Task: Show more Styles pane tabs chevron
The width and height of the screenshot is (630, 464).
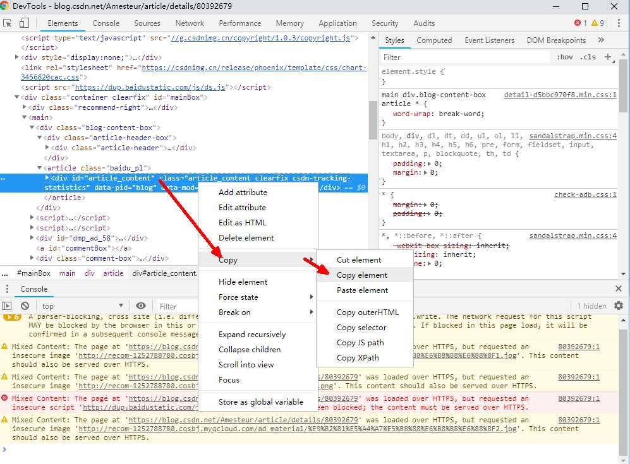Action: (601, 40)
